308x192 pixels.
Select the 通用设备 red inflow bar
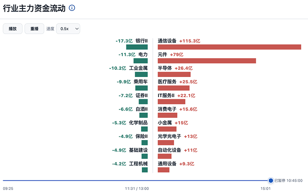pos(163,170)
